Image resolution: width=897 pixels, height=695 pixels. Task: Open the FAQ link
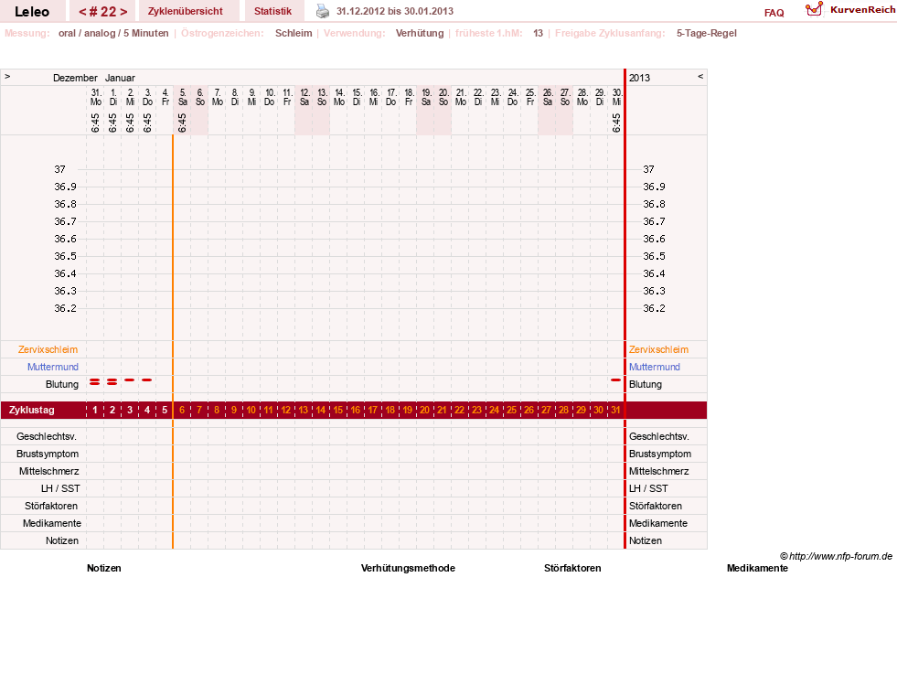774,13
